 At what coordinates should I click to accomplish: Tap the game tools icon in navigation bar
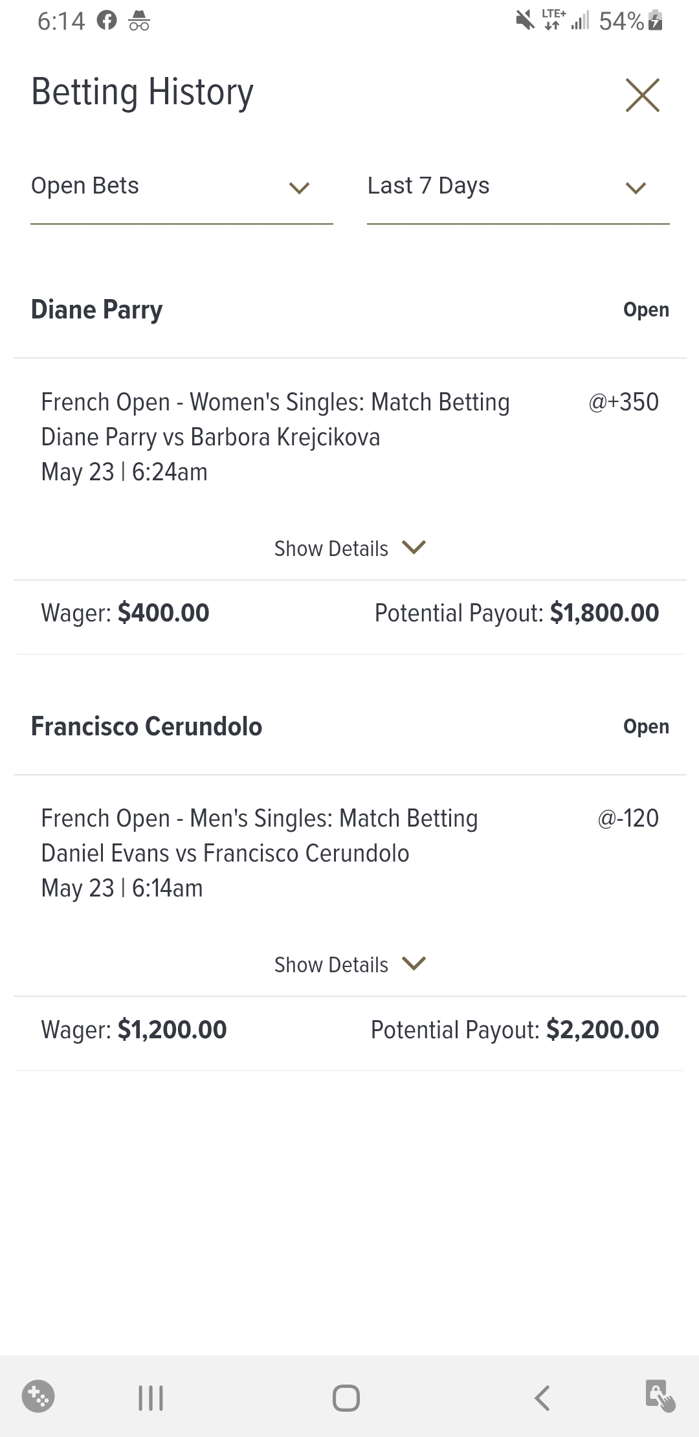(x=38, y=1396)
